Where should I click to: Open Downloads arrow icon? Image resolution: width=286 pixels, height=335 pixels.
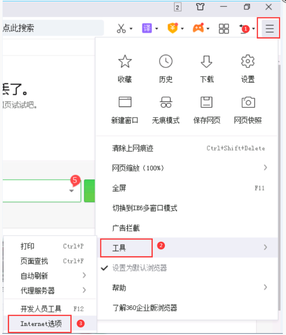click(x=207, y=61)
